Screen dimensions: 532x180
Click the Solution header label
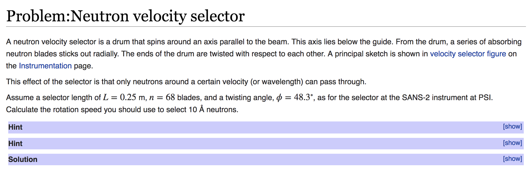(23, 159)
